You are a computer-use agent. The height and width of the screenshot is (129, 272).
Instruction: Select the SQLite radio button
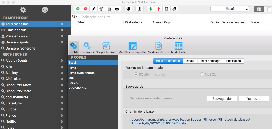pyautogui.click(x=136, y=74)
